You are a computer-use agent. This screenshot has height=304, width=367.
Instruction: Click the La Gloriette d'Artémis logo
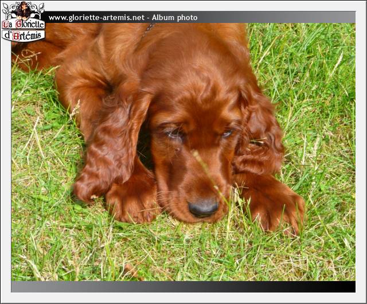[23, 22]
